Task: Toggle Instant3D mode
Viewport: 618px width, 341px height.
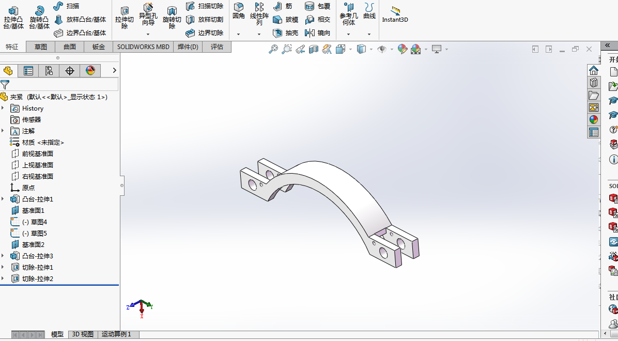Action: point(395,14)
